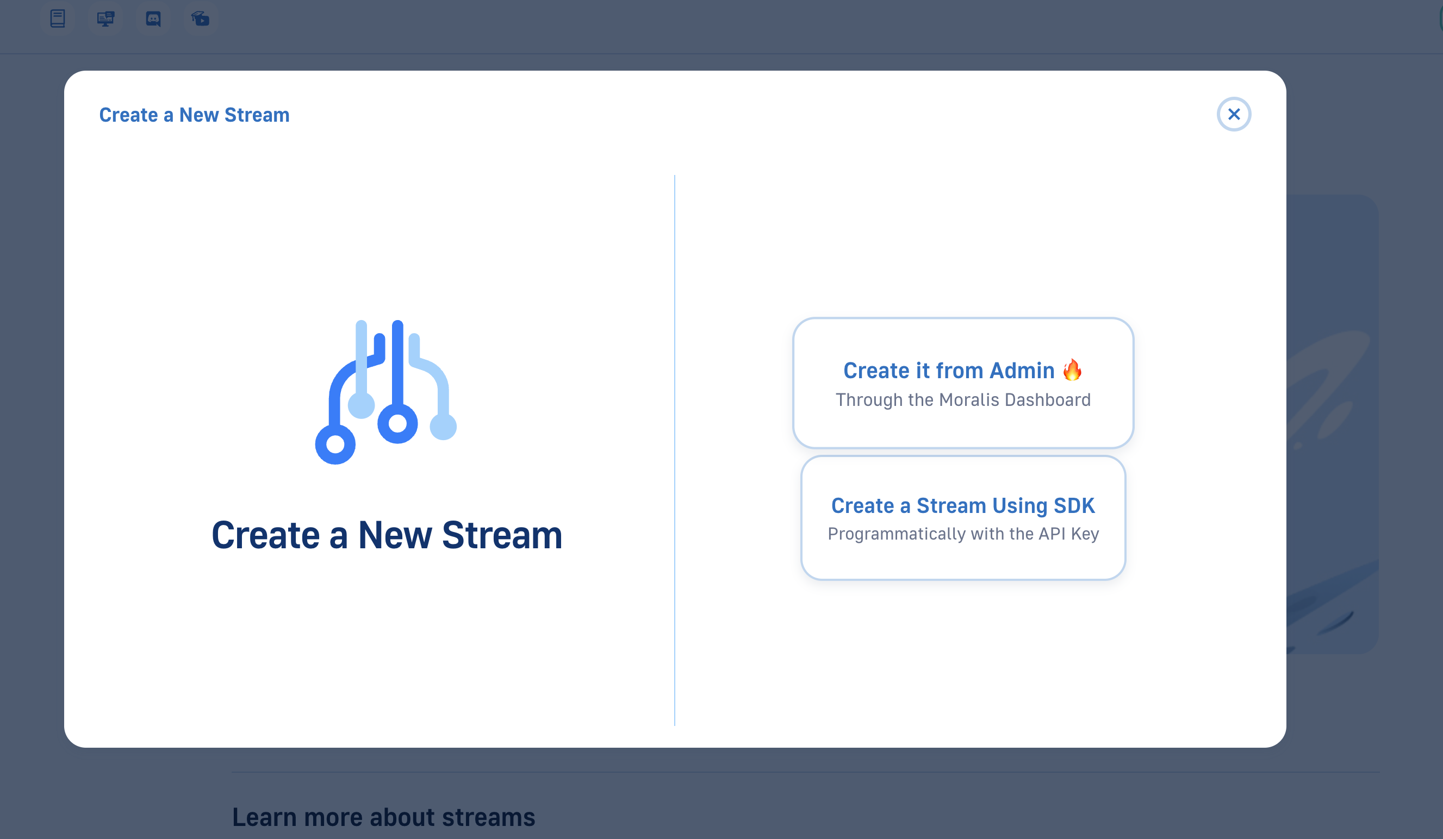
Task: Click the forum monitor chat icon
Action: pos(105,19)
